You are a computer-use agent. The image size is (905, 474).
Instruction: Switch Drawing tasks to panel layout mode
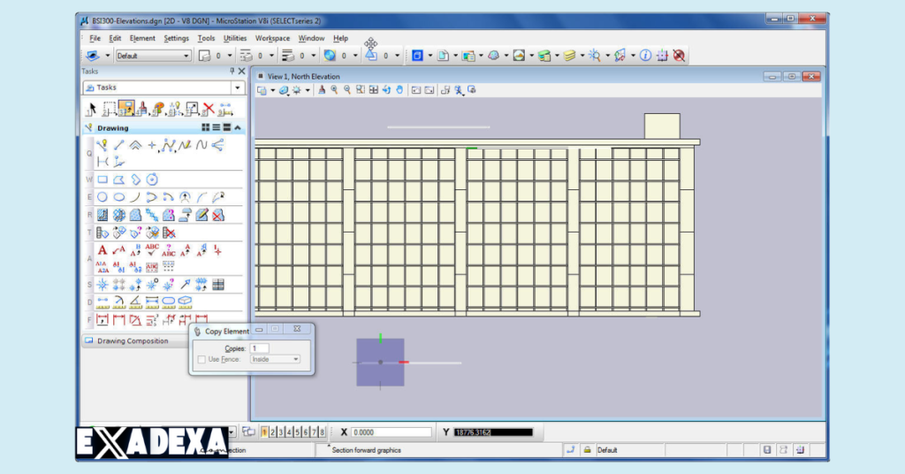pyautogui.click(x=227, y=127)
